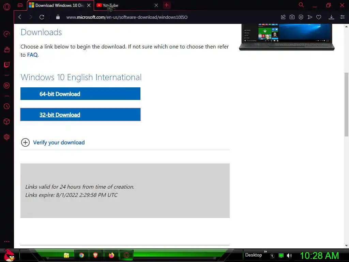Select Opera GX taskbar button

[126, 255]
